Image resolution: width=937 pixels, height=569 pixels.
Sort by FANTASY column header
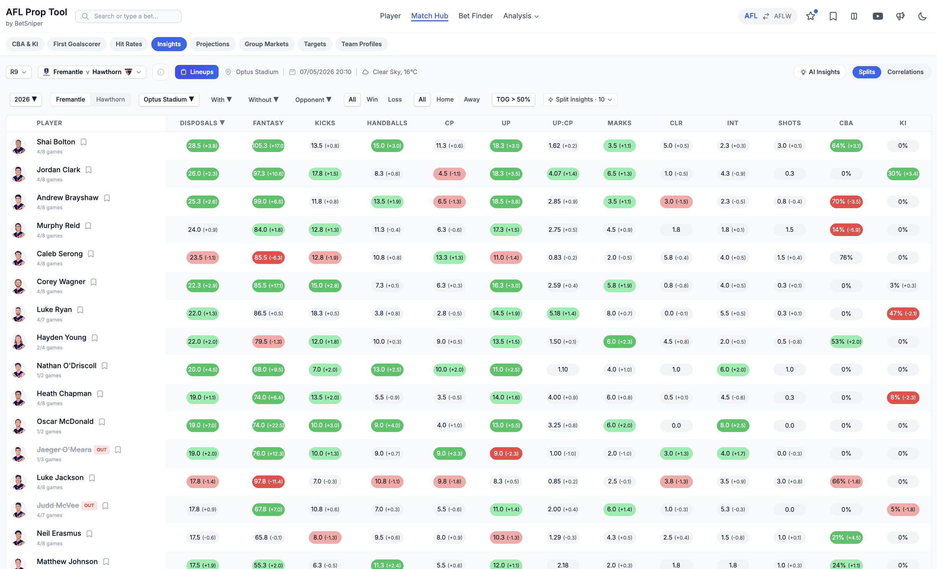click(268, 123)
